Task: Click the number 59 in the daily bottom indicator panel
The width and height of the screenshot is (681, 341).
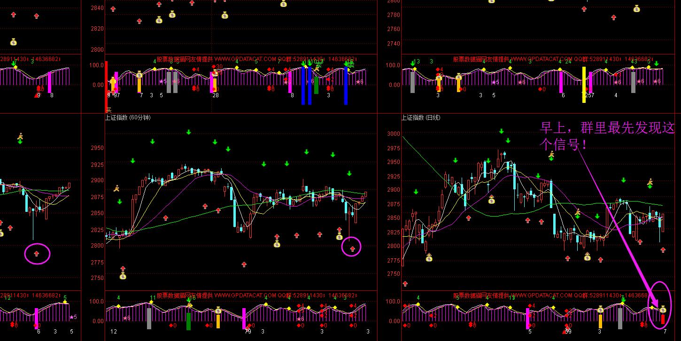Action: [568, 332]
